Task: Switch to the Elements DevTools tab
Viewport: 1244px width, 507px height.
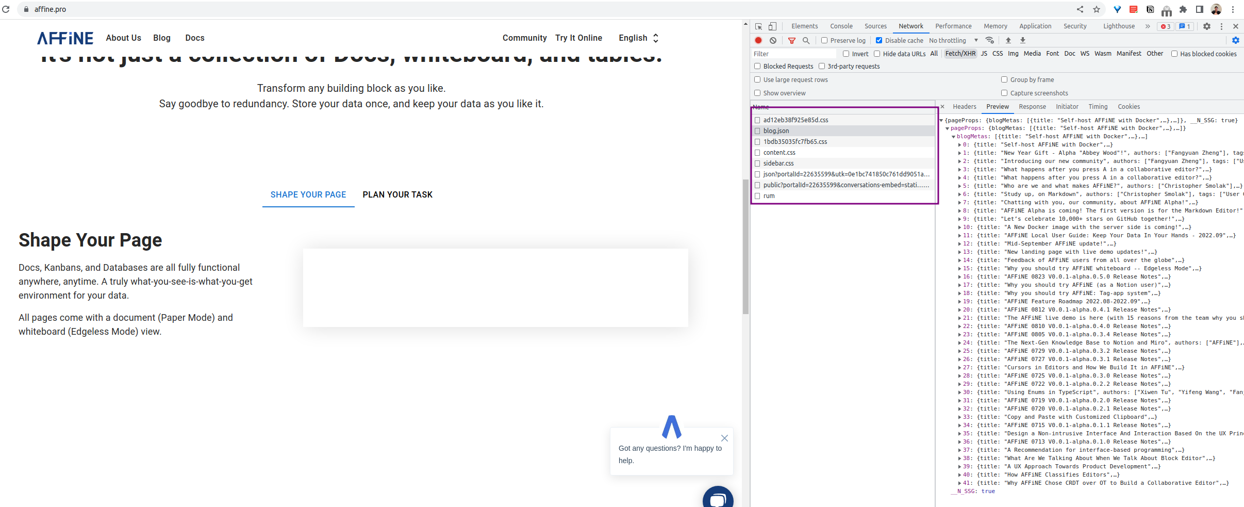Action: tap(804, 26)
